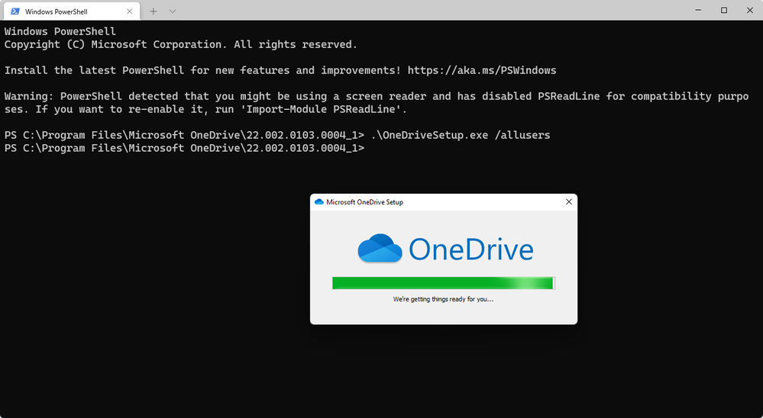Click the green setup progress bar
This screenshot has height=418, width=763.
pyautogui.click(x=443, y=283)
